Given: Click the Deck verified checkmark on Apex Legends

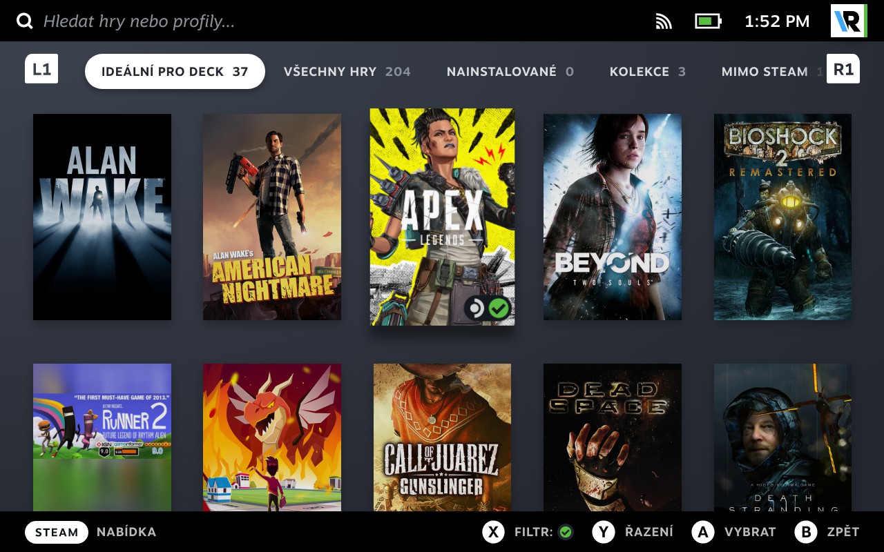Looking at the screenshot, I should tap(499, 308).
